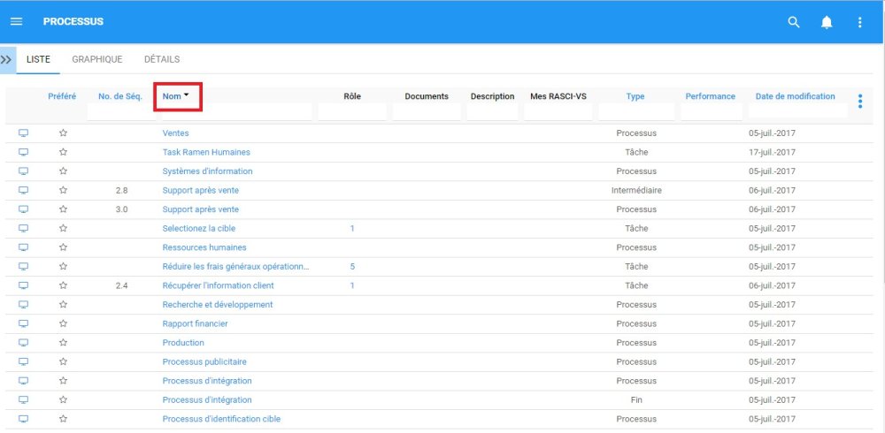Open Recherche et développement link
The height and width of the screenshot is (433, 885).
(218, 305)
